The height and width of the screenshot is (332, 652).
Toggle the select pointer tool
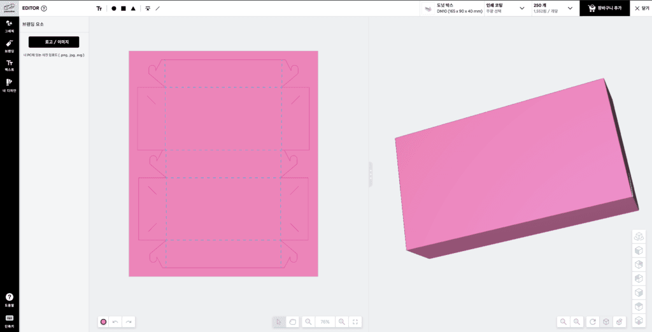(279, 322)
